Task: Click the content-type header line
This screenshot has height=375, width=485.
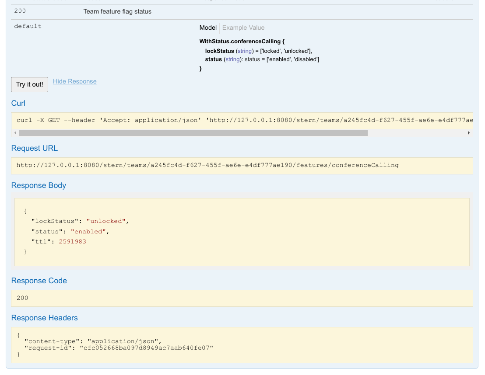Action: [x=93, y=341]
